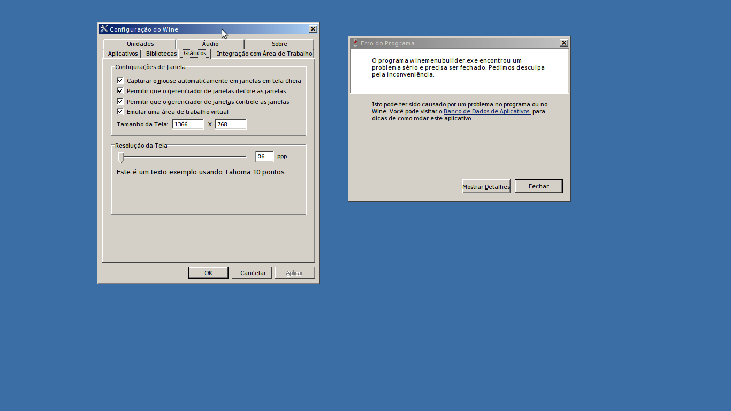Viewport: 731px width, 411px height.
Task: Click the Wine configuration title bar icon
Action: point(104,29)
